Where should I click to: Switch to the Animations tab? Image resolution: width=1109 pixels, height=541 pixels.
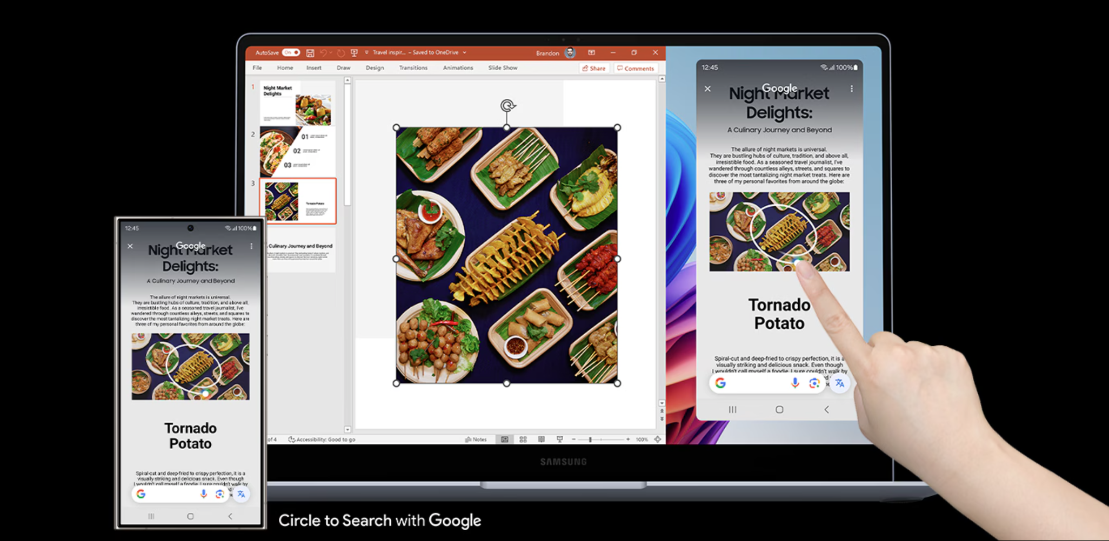click(458, 68)
